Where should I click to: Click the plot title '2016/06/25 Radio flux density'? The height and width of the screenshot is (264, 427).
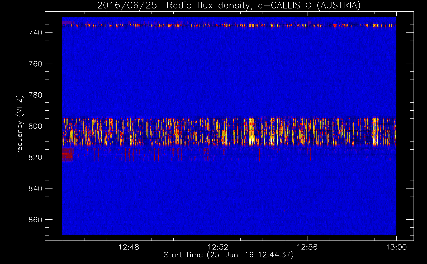229,6
